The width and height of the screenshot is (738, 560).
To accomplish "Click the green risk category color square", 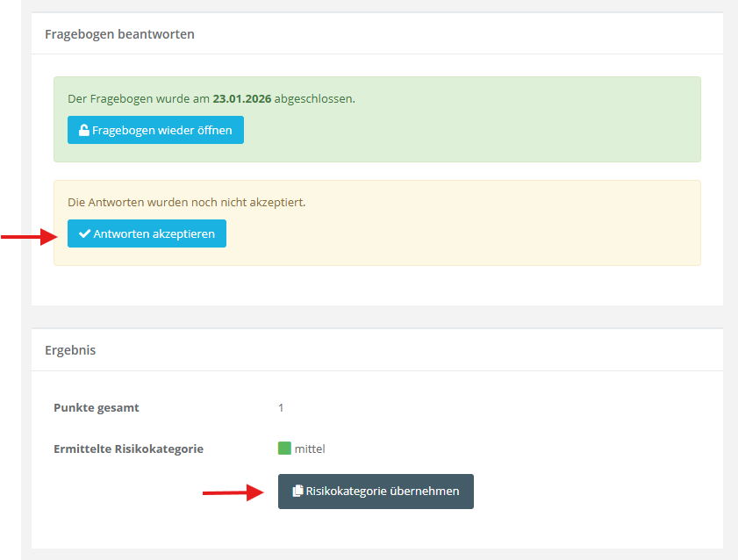I will pyautogui.click(x=284, y=449).
